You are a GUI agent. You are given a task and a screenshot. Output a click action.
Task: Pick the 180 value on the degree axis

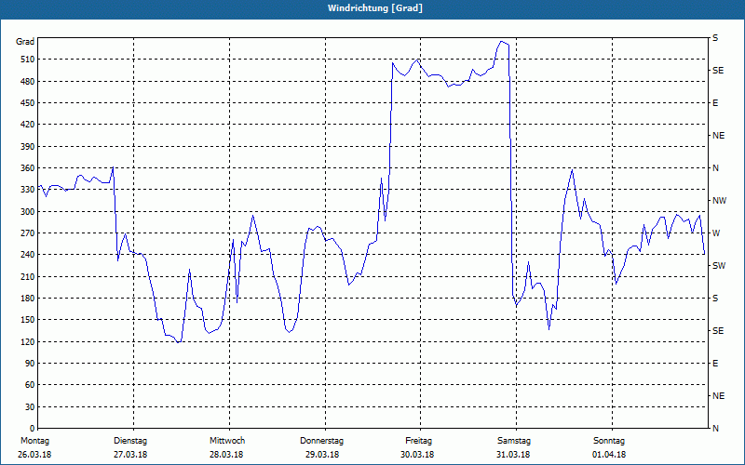click(27, 299)
